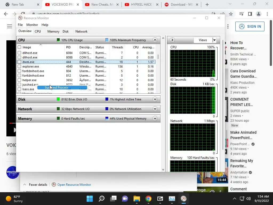Open Chrome three-dot menu
This screenshot has width=273, height=205.
pyautogui.click(x=267, y=14)
